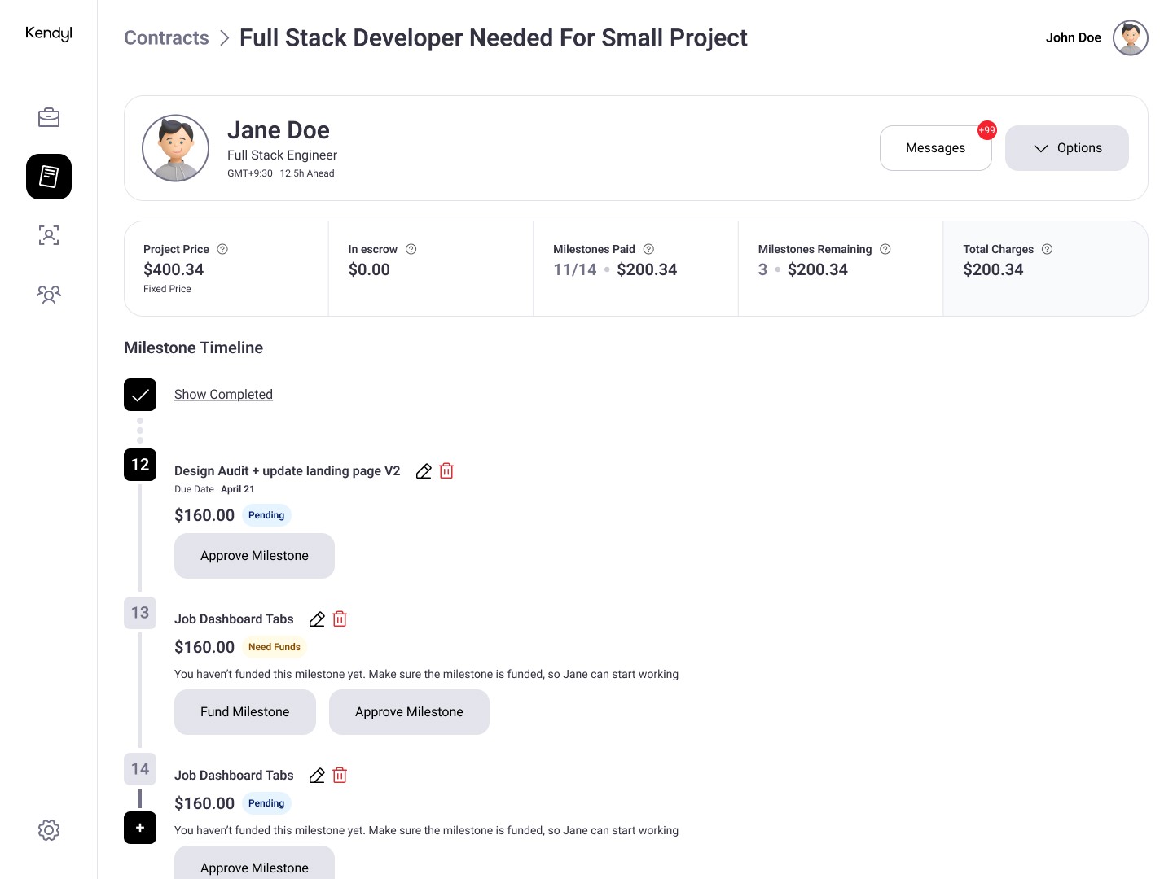The image size is (1173, 879).
Task: Open the candidate scan icon in sidebar
Action: pos(49,236)
